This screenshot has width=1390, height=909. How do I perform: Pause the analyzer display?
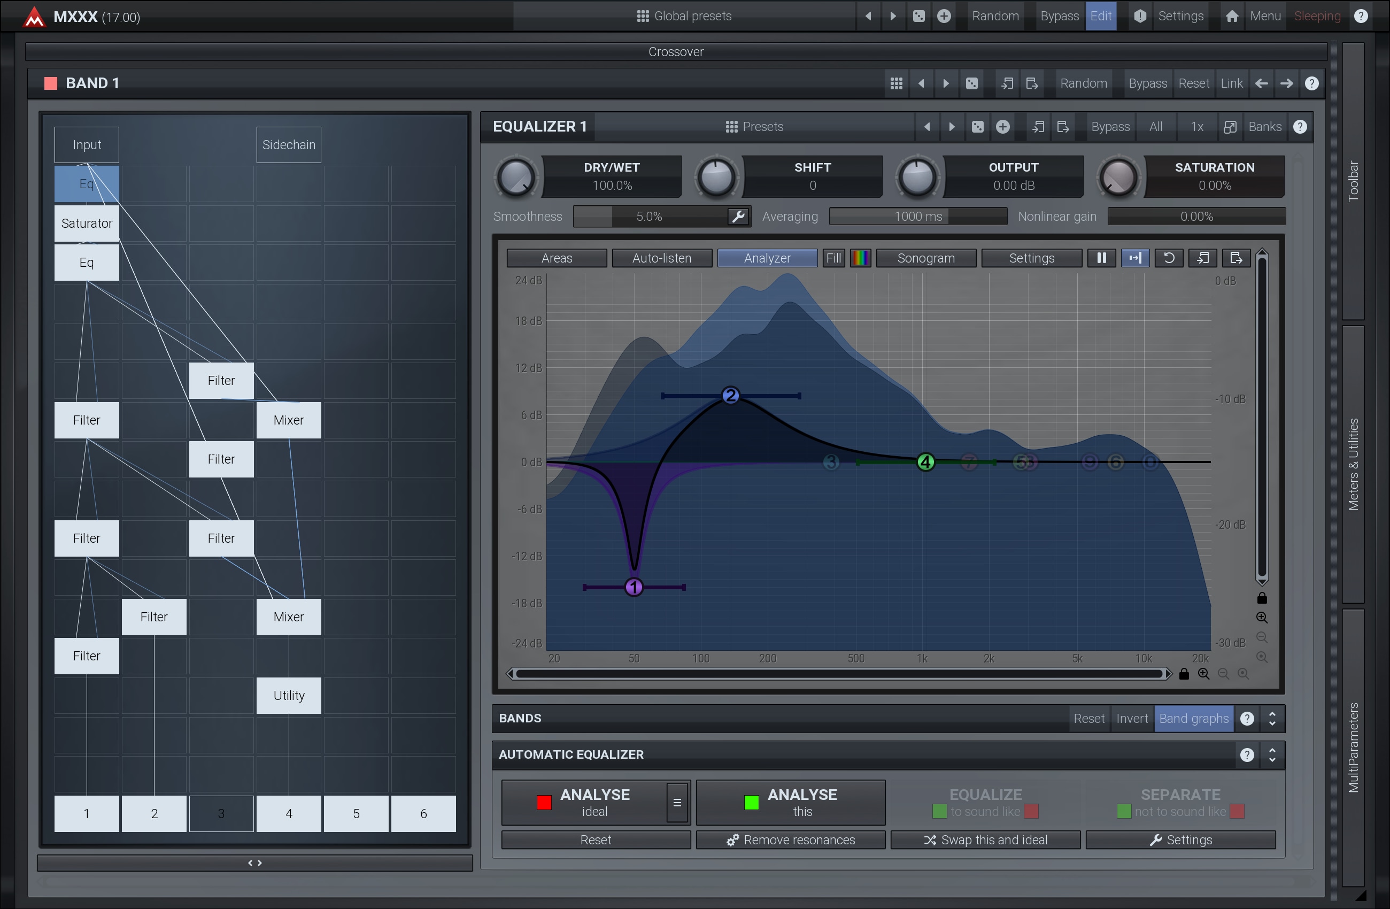(x=1101, y=258)
